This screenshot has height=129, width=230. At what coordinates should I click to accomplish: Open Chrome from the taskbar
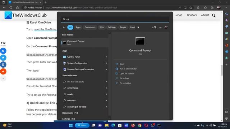coord(139,125)
